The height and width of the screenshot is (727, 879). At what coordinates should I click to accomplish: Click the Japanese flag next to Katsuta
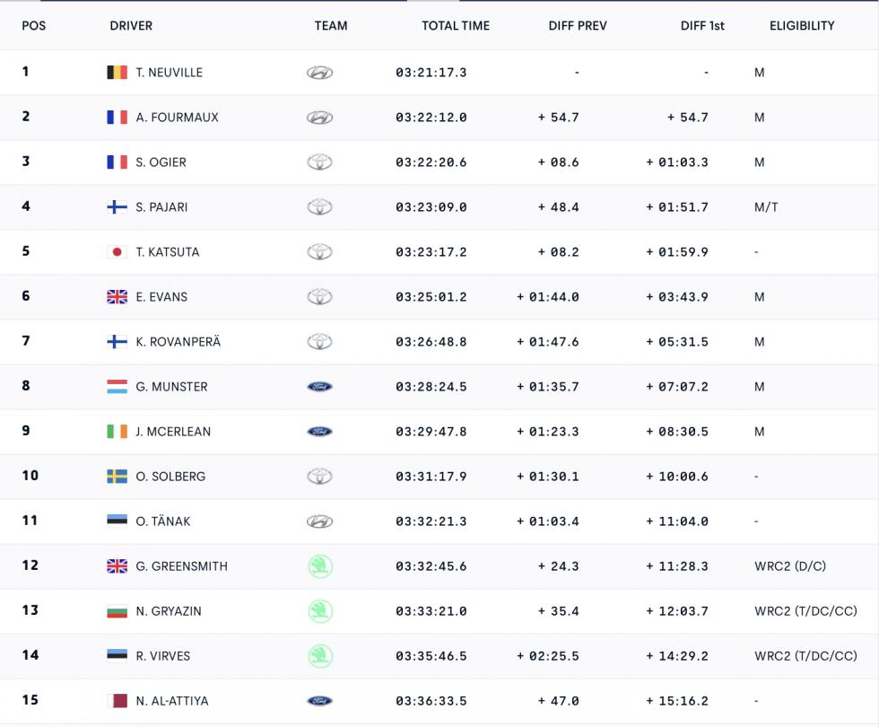[x=117, y=252]
